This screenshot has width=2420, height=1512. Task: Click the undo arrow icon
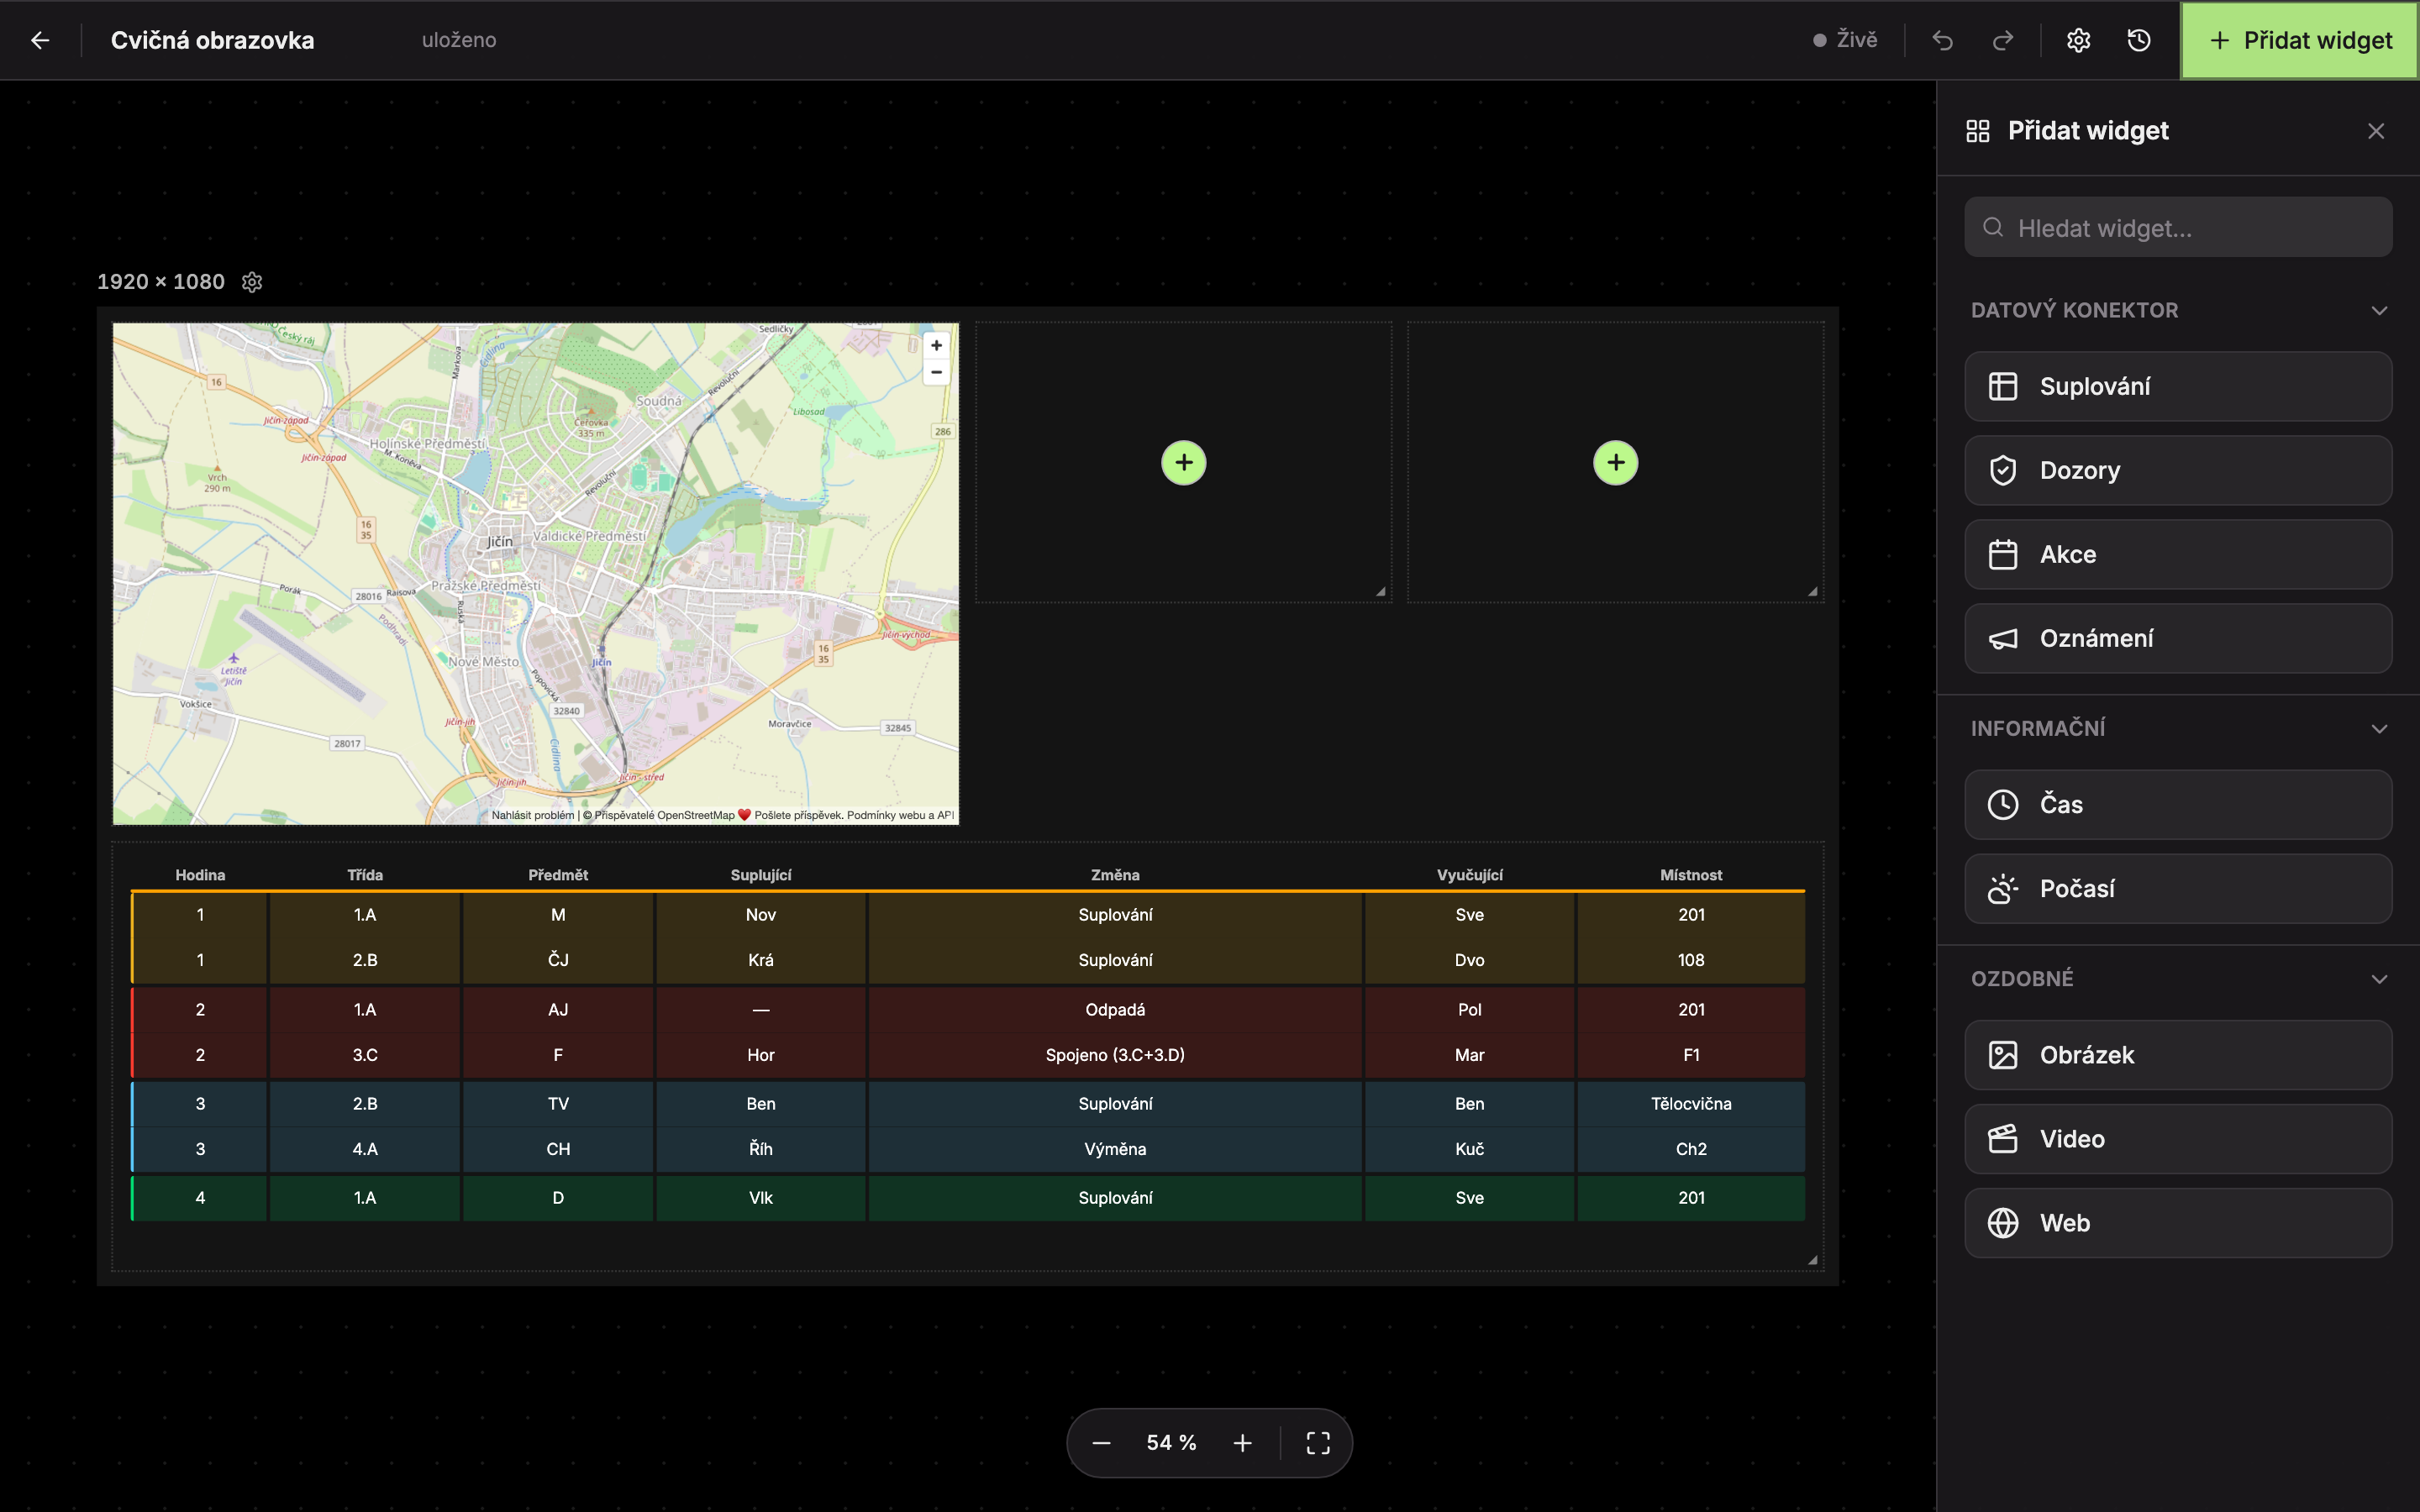click(1942, 40)
